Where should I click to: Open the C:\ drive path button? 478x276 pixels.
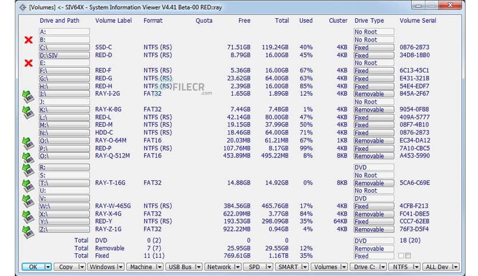tap(64, 47)
